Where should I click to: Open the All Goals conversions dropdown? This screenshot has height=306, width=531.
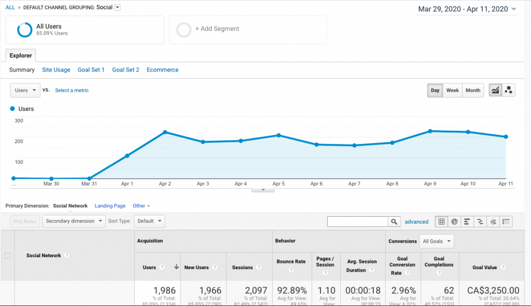click(x=437, y=241)
